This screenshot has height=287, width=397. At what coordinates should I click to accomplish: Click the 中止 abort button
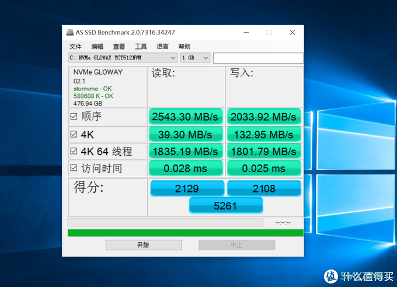pyautogui.click(x=236, y=245)
